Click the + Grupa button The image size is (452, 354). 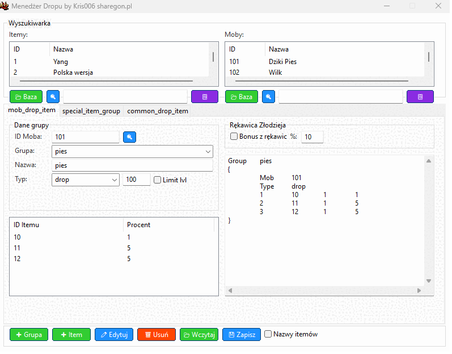(x=29, y=335)
